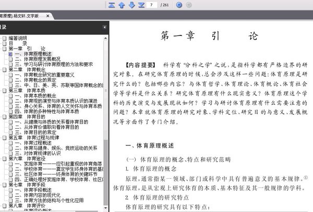Jump to the first page

coord(112,5)
